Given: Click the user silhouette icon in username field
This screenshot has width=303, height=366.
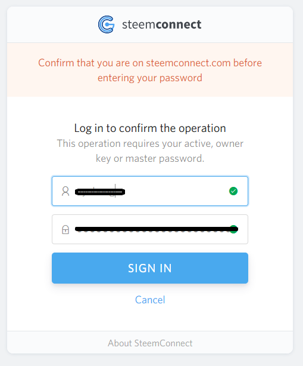Looking at the screenshot, I should click(65, 191).
